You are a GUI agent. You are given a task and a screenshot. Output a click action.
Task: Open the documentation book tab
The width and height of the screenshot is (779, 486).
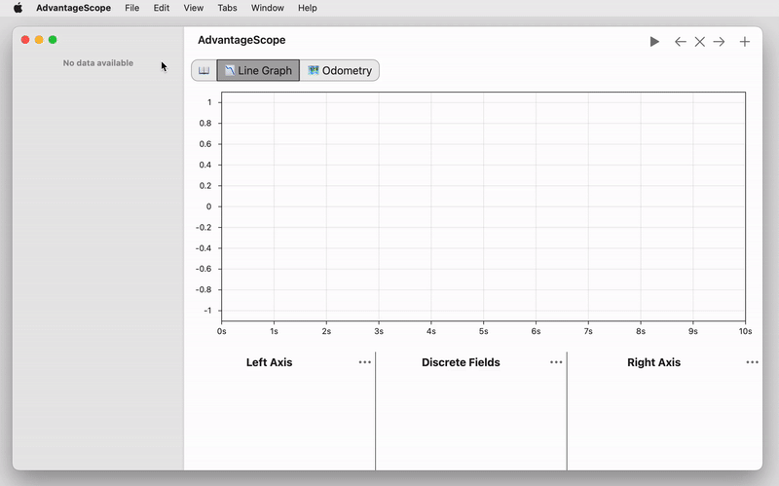coord(204,70)
